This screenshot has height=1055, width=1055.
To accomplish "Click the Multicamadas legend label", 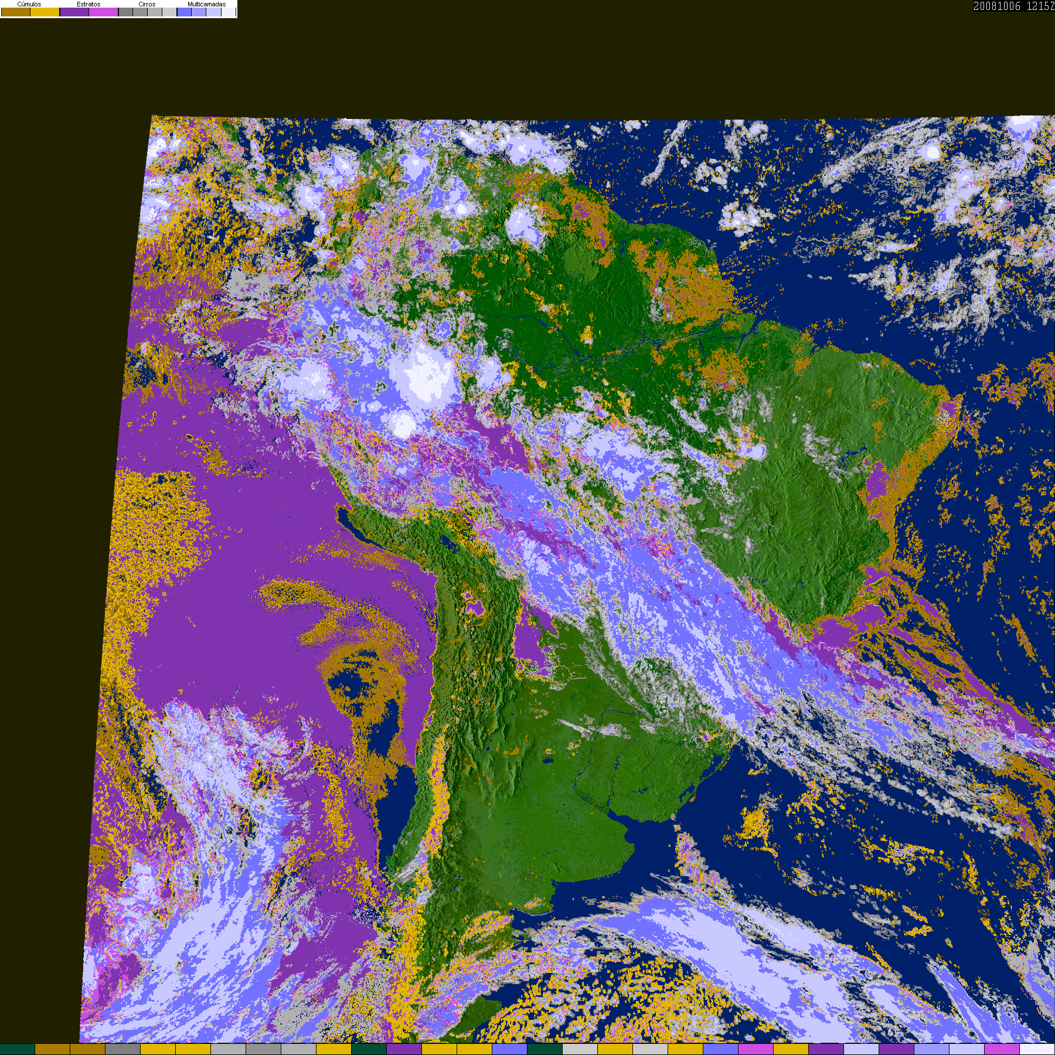I will (x=206, y=4).
